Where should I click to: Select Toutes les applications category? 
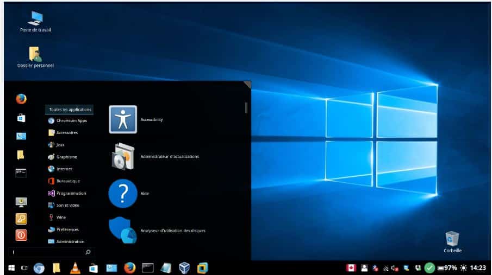click(70, 110)
